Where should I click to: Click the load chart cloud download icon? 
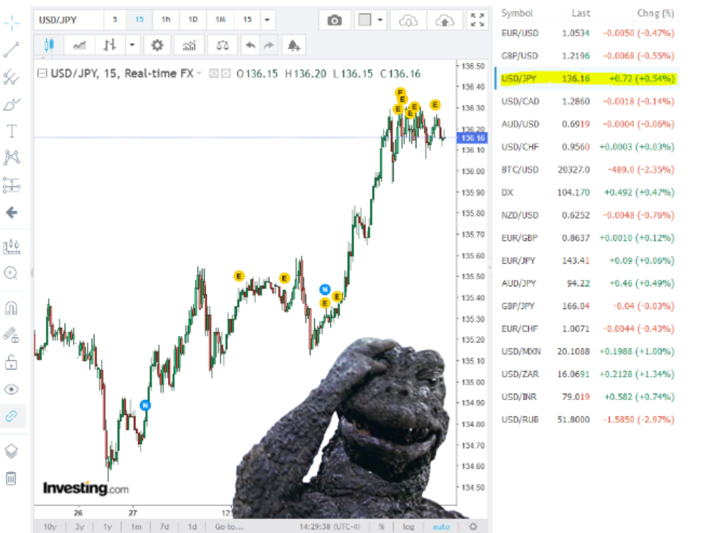pos(408,20)
